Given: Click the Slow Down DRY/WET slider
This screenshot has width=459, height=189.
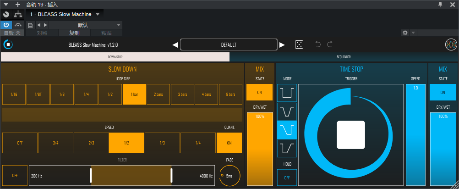Looking at the screenshot, I should [259, 149].
